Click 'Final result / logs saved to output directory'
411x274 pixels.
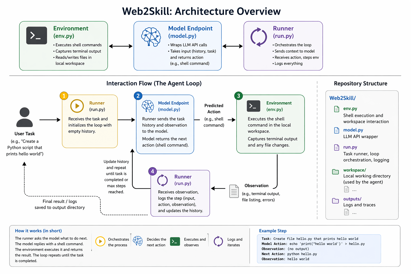60,204
